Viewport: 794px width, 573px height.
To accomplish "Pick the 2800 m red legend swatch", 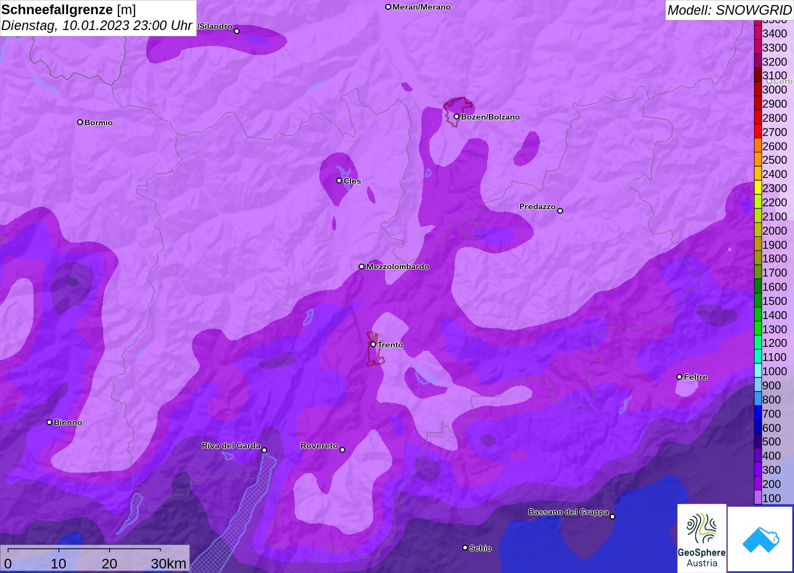I will (x=758, y=117).
